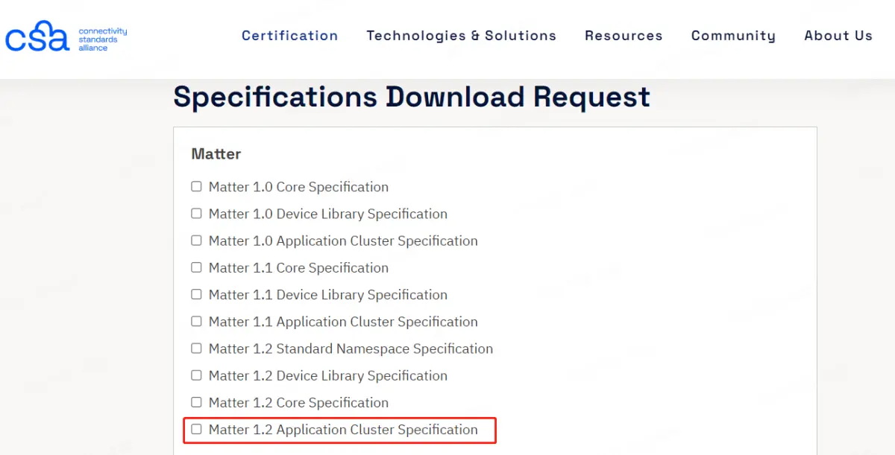
Task: Click the Matter 1.2 Device Library Specification label
Action: click(328, 376)
